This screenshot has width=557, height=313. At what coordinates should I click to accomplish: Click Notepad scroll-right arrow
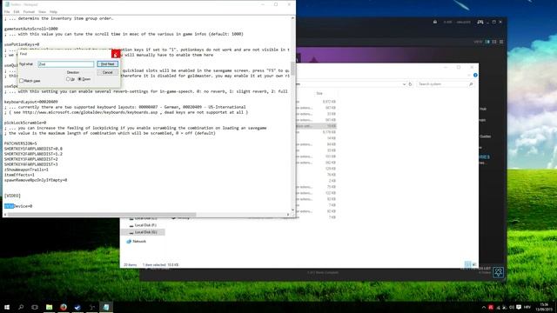(288, 215)
